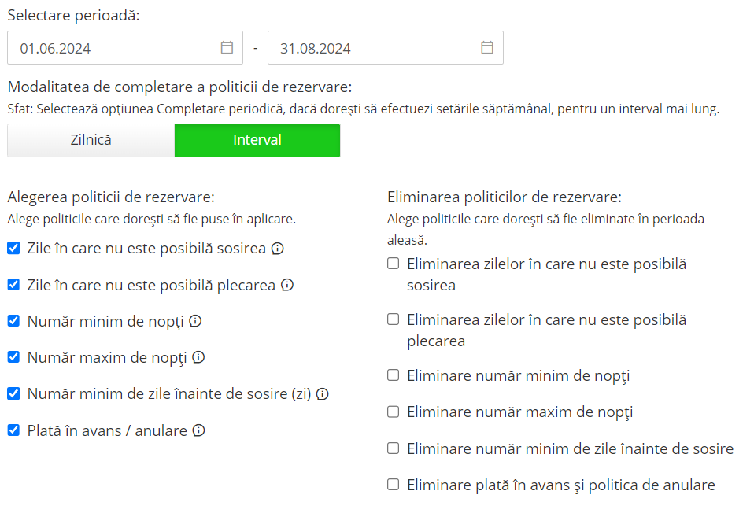The height and width of the screenshot is (513, 754).
Task: Open calendar icon for start date 01.06.2024
Action: click(x=227, y=48)
